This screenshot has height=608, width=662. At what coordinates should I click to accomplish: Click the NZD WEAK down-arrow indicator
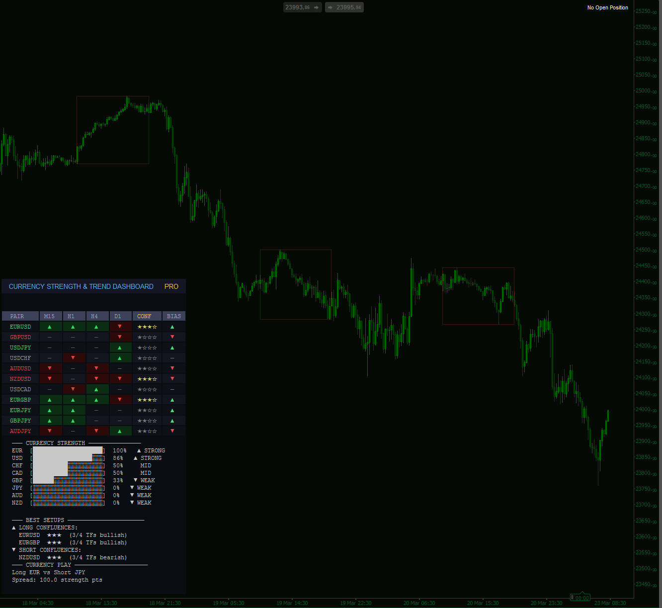[132, 503]
